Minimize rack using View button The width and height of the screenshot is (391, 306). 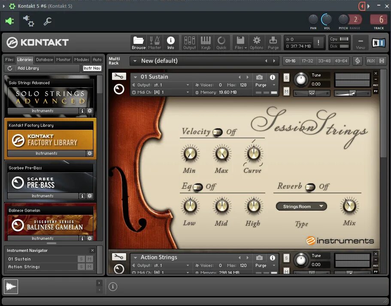tap(361, 43)
